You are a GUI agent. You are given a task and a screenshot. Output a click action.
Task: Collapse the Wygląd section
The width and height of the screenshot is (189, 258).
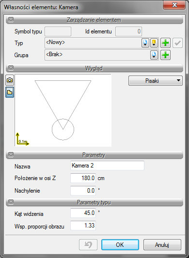click(11, 68)
